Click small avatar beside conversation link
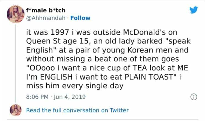Screen dimensions: 205x121 coord(15,110)
